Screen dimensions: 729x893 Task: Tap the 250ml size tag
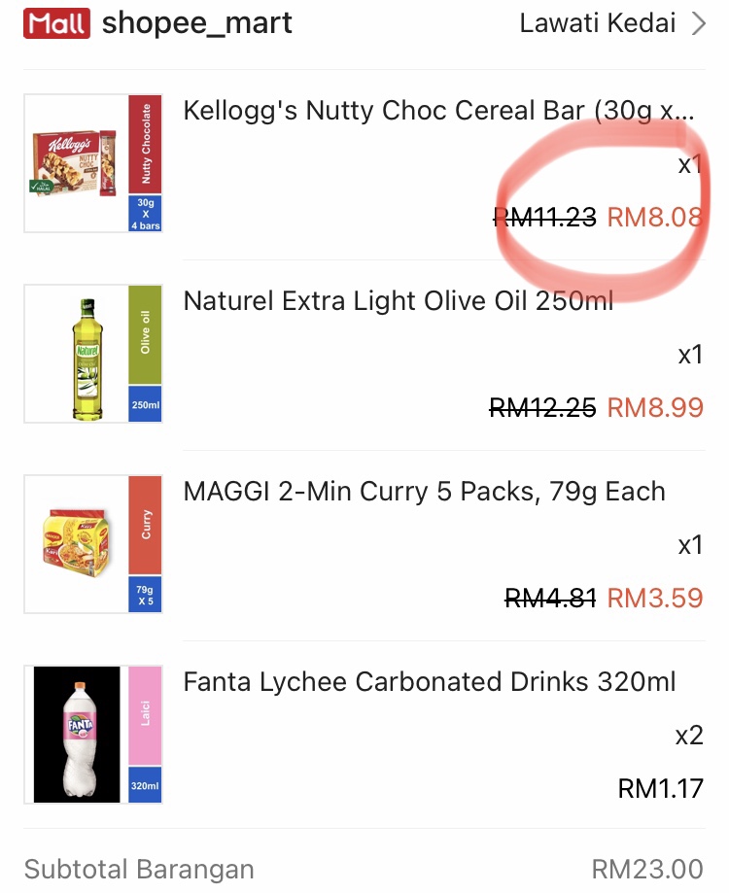[x=146, y=404]
